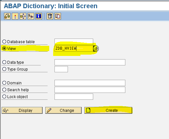
Task: Click the Display object list icon
Action: [31, 16]
